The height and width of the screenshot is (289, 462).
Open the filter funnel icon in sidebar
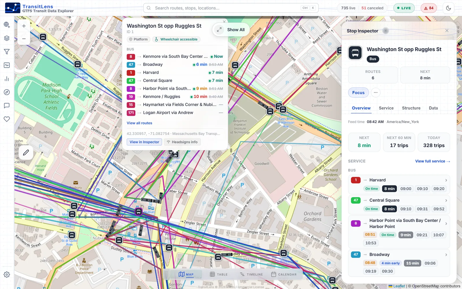(7, 52)
